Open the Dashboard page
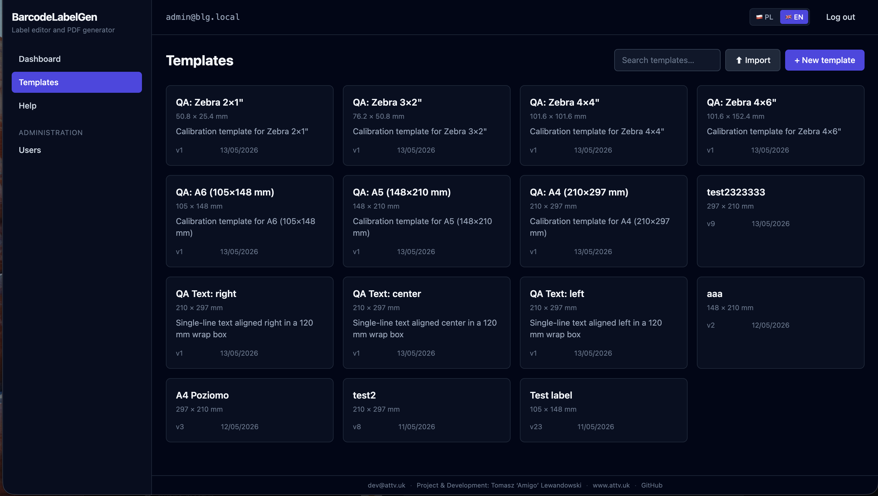This screenshot has height=496, width=878. click(x=77, y=59)
